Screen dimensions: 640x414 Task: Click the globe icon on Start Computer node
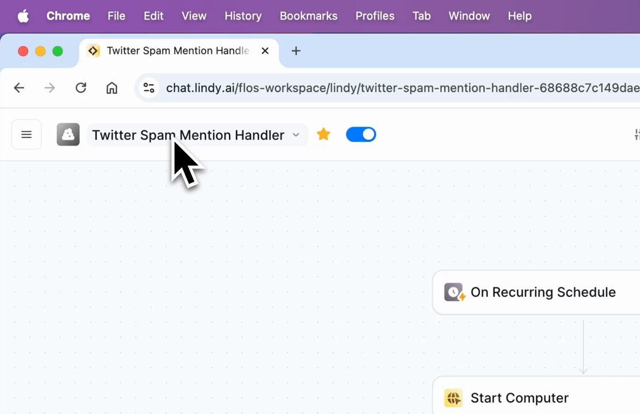(x=453, y=398)
